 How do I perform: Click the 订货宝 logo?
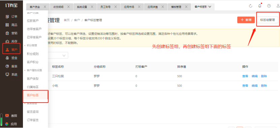coord(11,5)
